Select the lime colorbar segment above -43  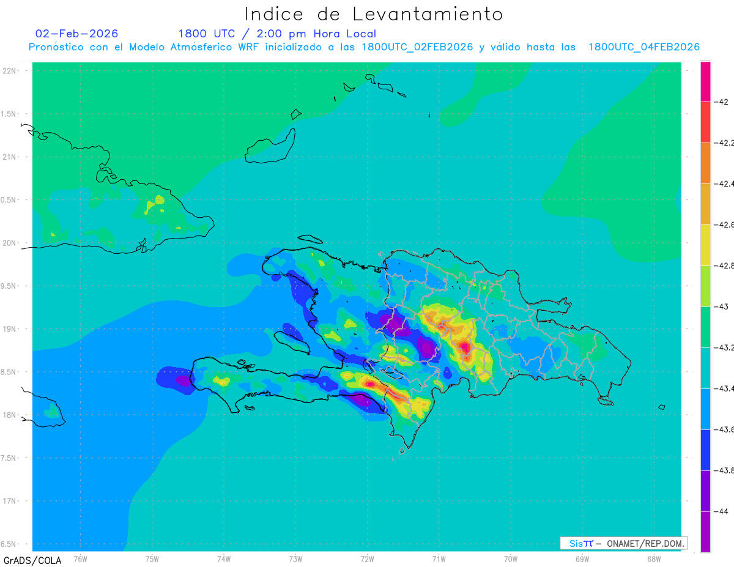point(705,286)
